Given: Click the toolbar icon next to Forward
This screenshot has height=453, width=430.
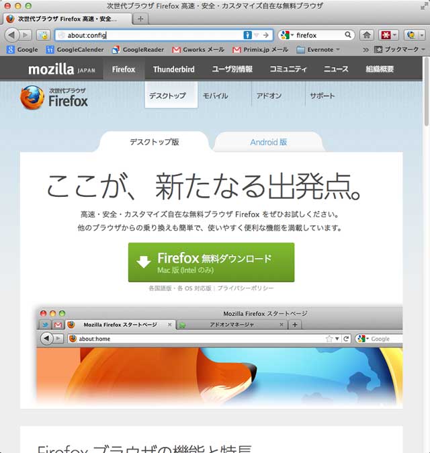Looking at the screenshot, I should point(44,35).
